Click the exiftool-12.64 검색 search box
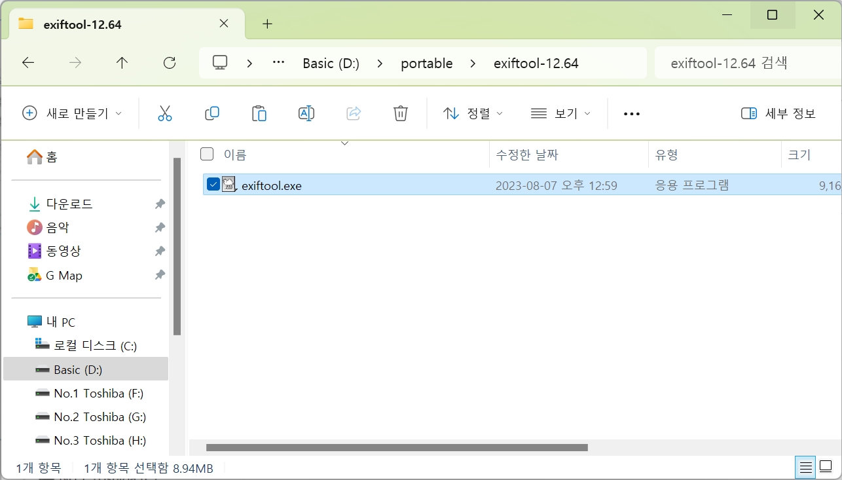 748,63
